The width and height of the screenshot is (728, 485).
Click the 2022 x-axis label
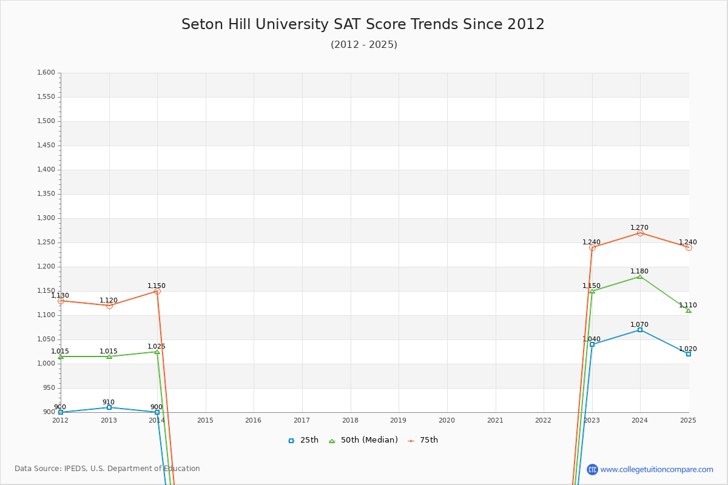(x=544, y=420)
